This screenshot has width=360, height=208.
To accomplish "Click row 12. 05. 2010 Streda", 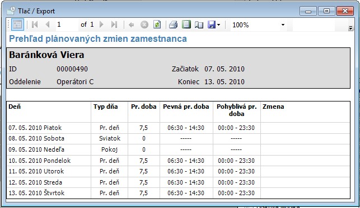I will 178,182.
